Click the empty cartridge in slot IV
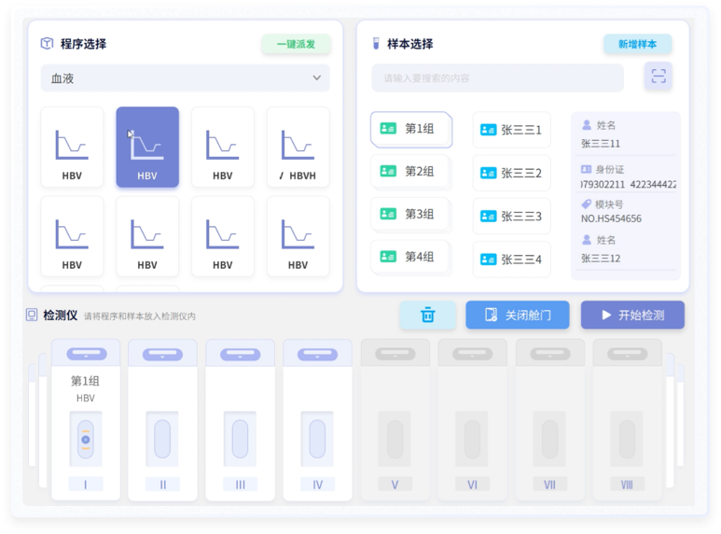Image resolution: width=721 pixels, height=534 pixels. pos(317,439)
